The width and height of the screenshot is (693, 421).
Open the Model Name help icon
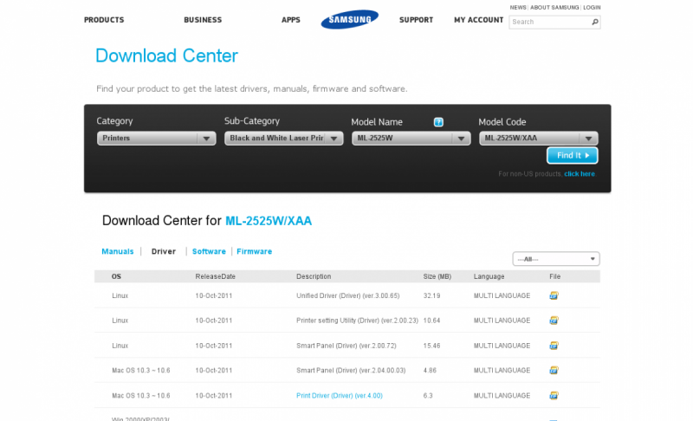438,122
